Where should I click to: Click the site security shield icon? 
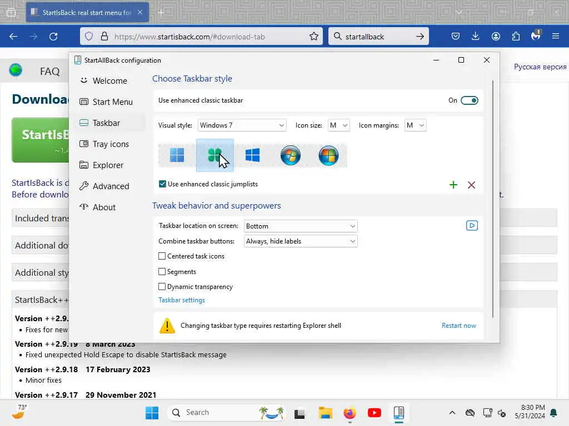point(89,36)
